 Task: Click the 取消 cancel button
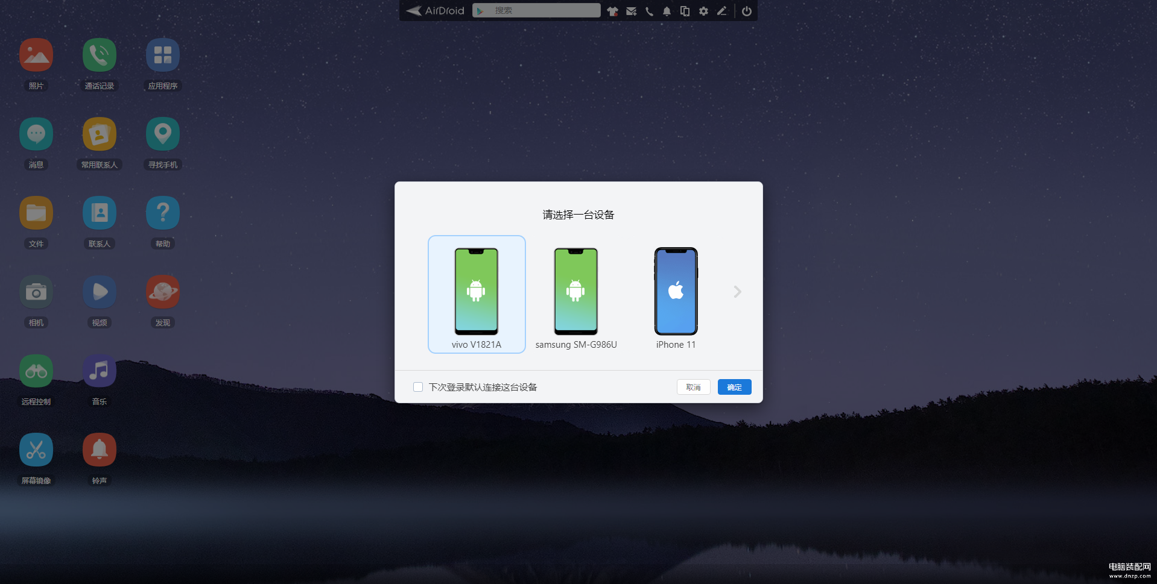(694, 387)
